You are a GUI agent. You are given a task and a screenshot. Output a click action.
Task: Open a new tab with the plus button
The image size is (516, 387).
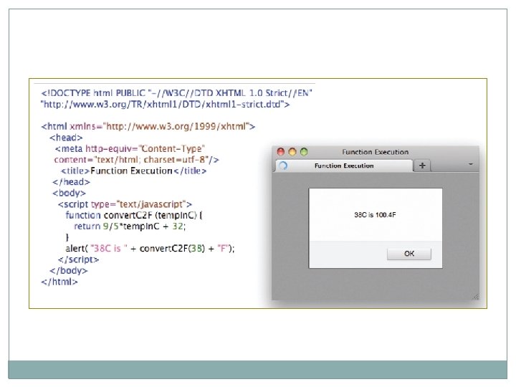422,166
